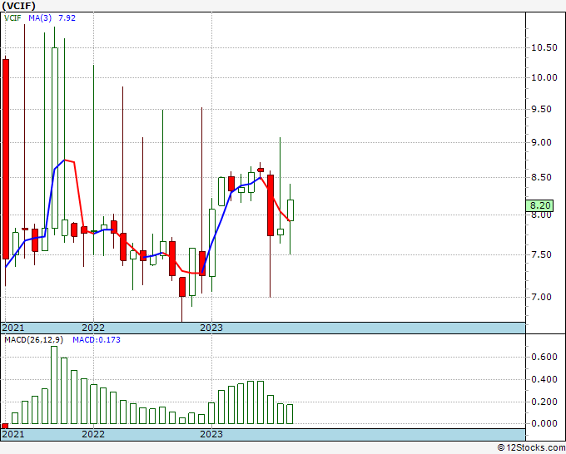Click the 0.200 MACD axis label
Screen dimensions: 566x454
click(544, 402)
